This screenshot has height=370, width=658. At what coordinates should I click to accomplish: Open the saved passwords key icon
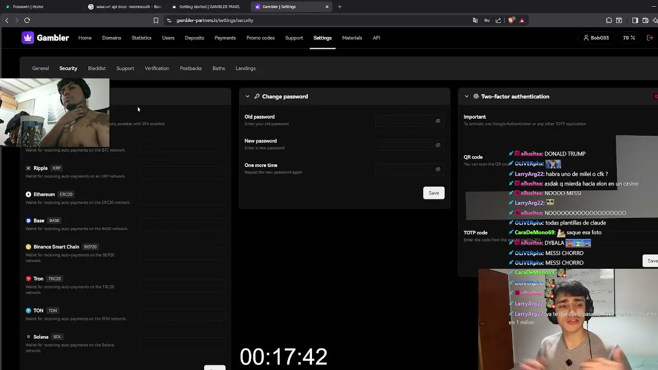coord(487,21)
